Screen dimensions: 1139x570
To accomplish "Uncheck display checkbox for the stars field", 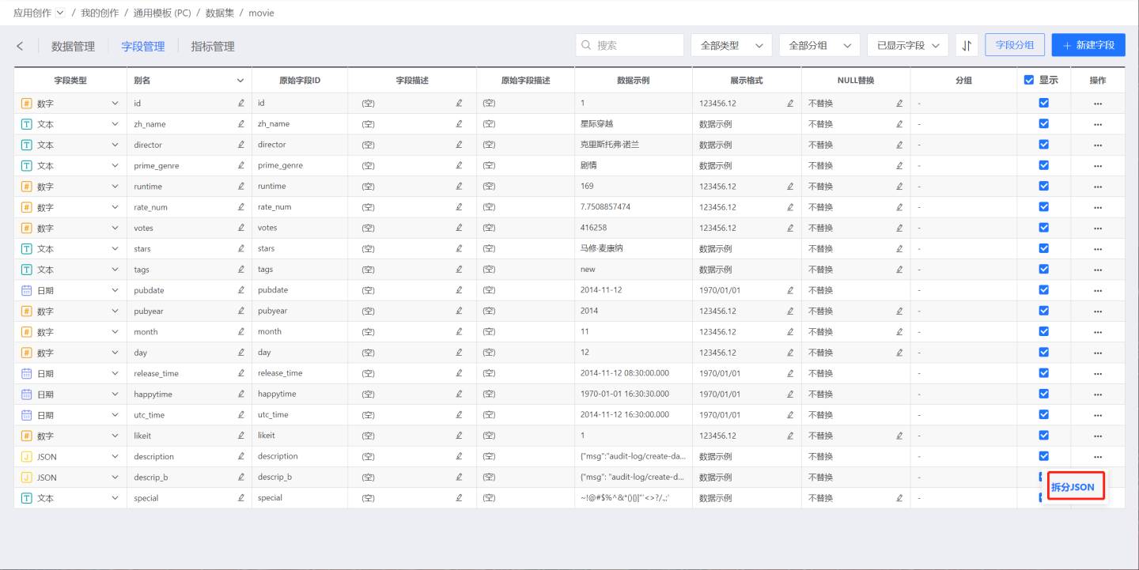I will coord(1043,248).
